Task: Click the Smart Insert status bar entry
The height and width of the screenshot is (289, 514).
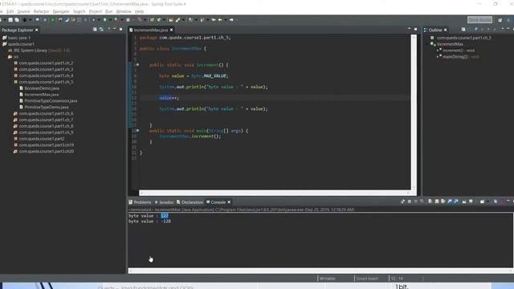Action: pos(367,279)
